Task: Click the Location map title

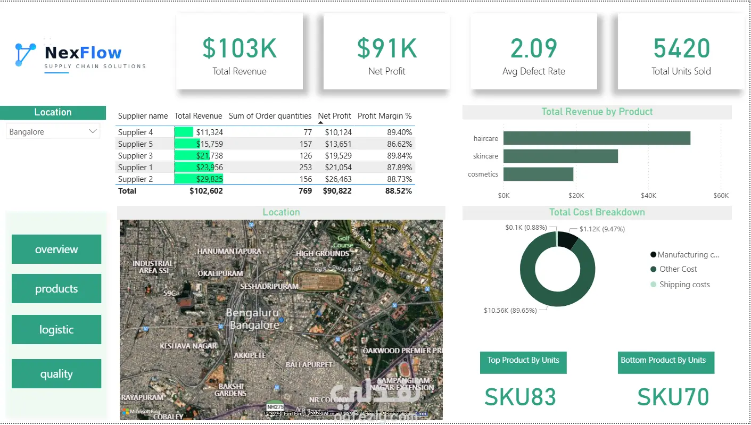Action: pos(281,212)
